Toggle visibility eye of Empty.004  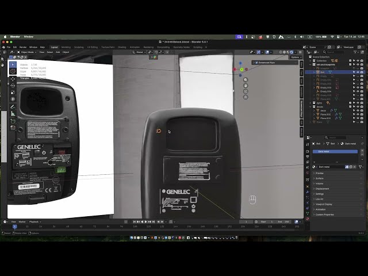pyautogui.click(x=358, y=91)
